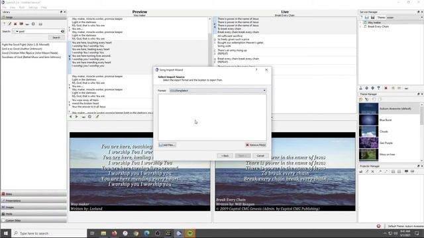Image resolution: width=424 pixels, height=238 pixels.
Task: Clear the Library search text
Action: coord(62,31)
